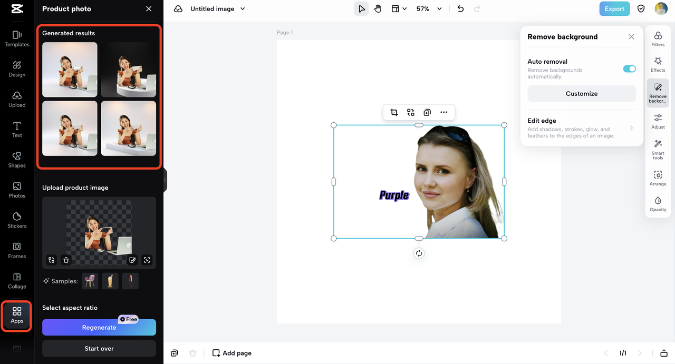The image size is (675, 364).
Task: Close the Remove background panel
Action: (631, 37)
